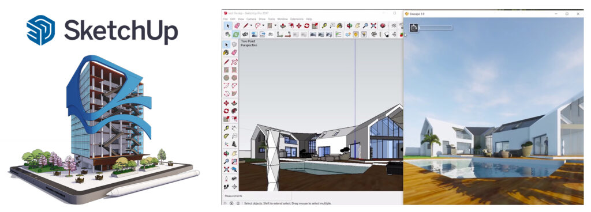Viewport: 591px width, 212px height.
Task: Activate the Rotate tool in top toolbar
Action: tap(307, 25)
